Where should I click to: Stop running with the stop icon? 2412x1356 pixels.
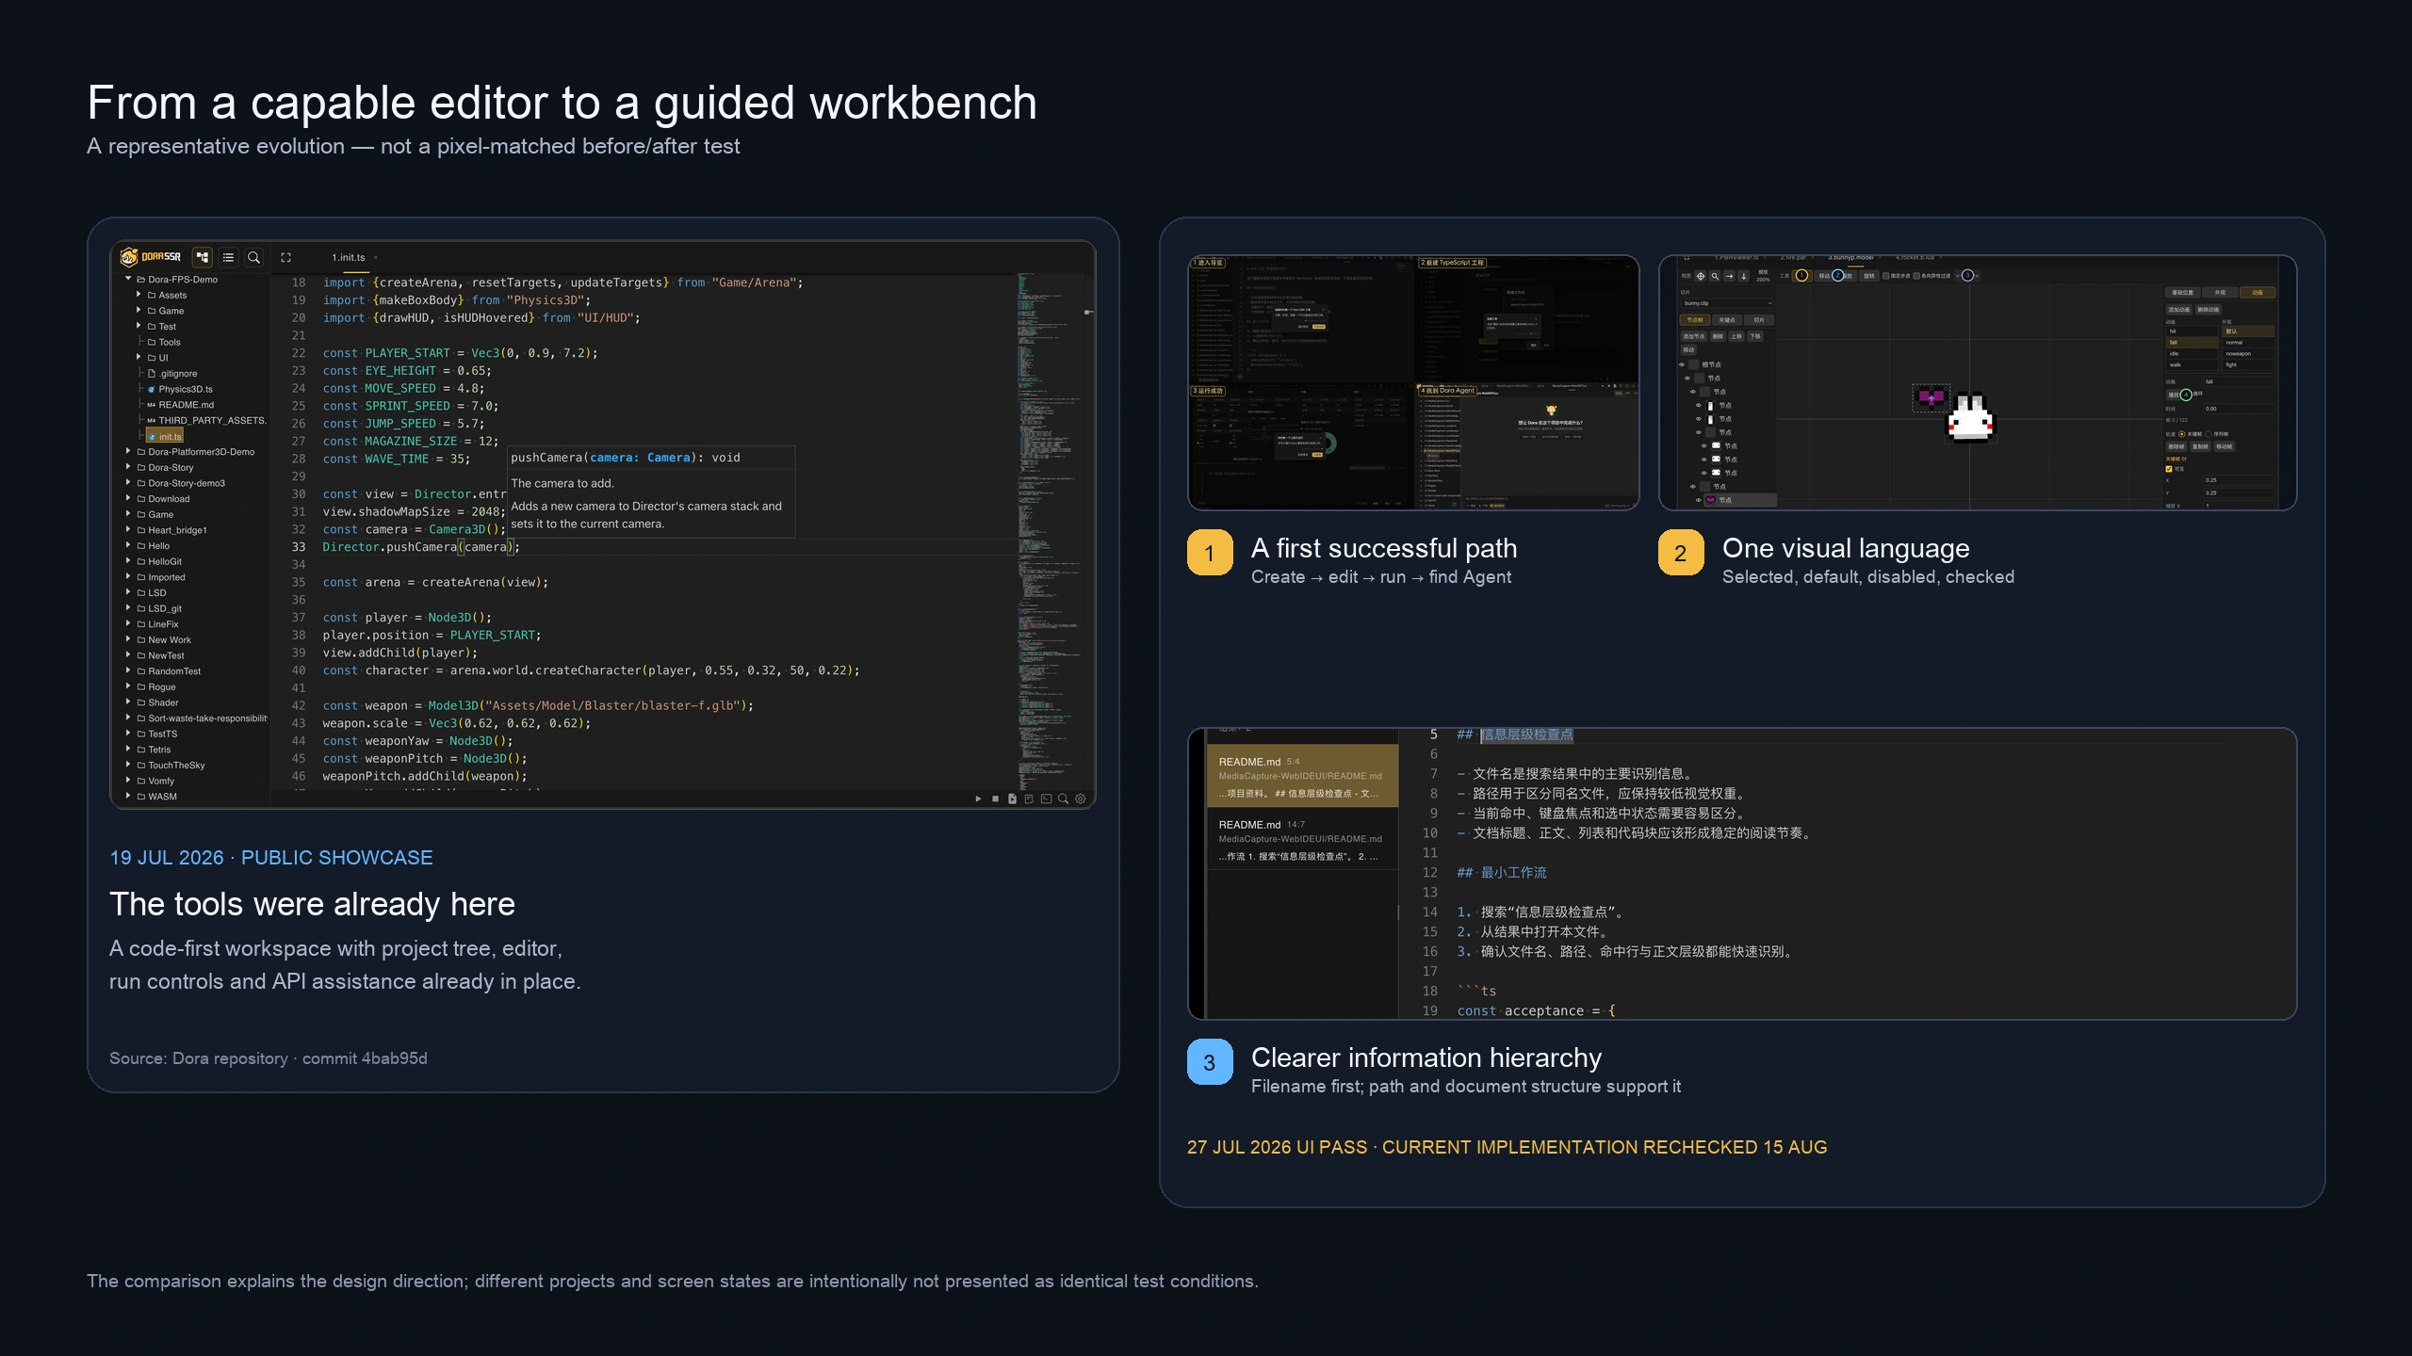(x=995, y=799)
